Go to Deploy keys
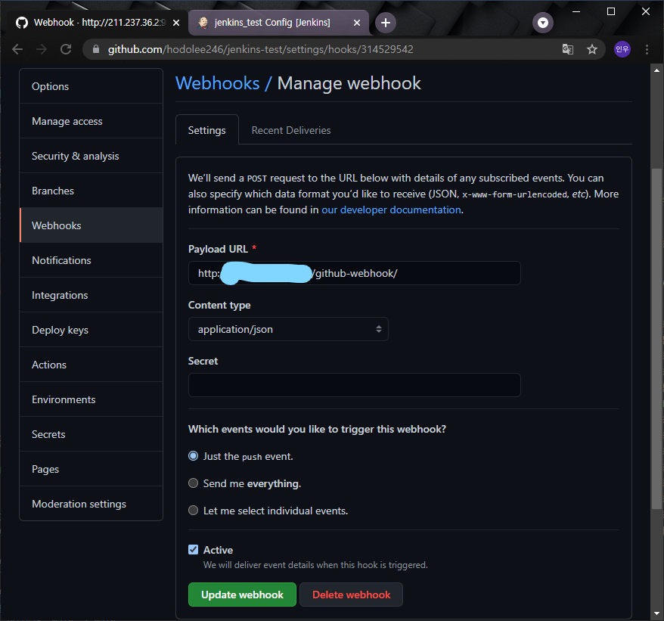Viewport: 664px width, 621px height. [x=91, y=330]
